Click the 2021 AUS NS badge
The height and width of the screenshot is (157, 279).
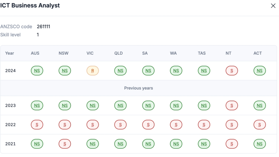37,144
